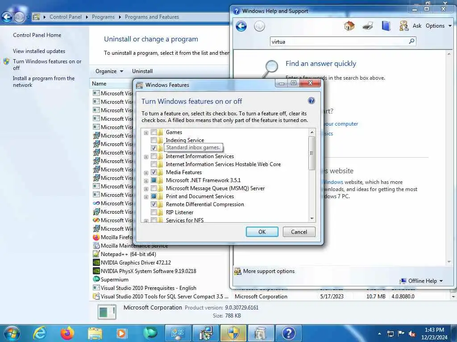Click the blue help icon in Windows Features
The width and height of the screenshot is (457, 342).
[311, 101]
